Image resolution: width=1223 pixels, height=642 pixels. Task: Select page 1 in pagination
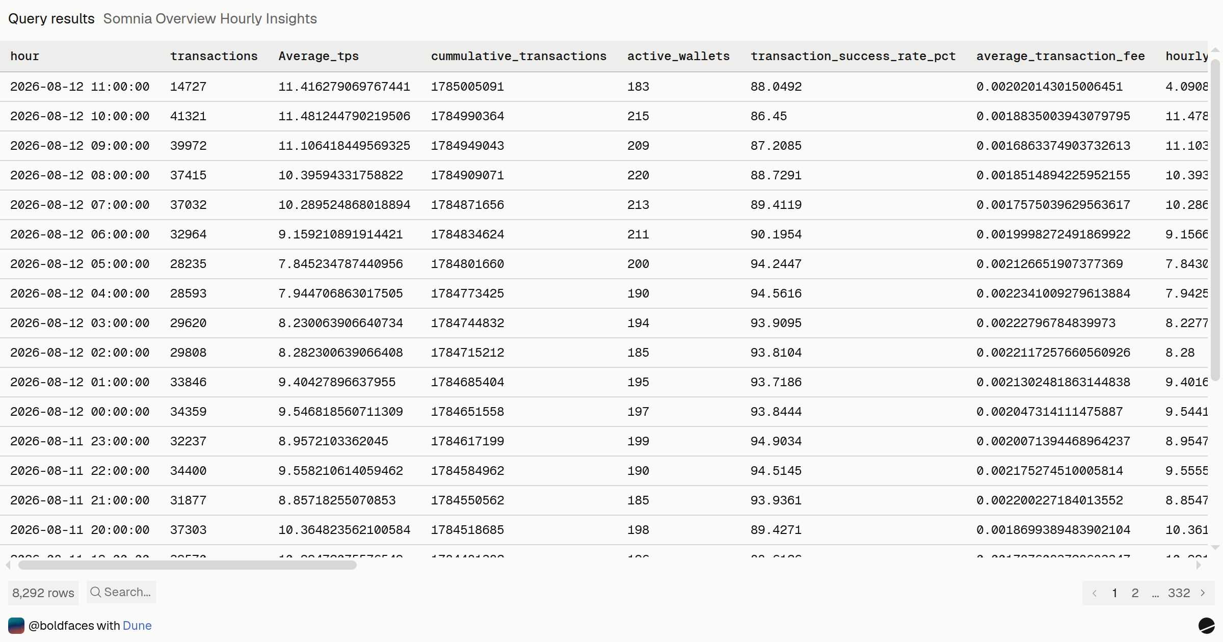[x=1114, y=593]
